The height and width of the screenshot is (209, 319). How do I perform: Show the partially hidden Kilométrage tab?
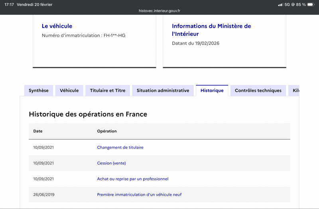click(294, 90)
